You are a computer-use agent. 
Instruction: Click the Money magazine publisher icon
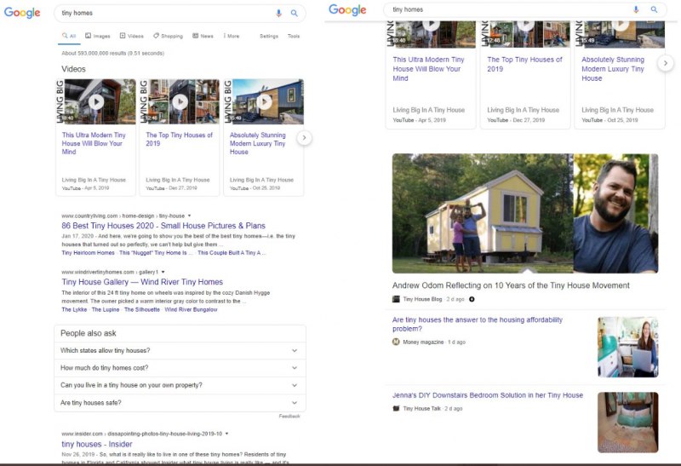tap(396, 342)
